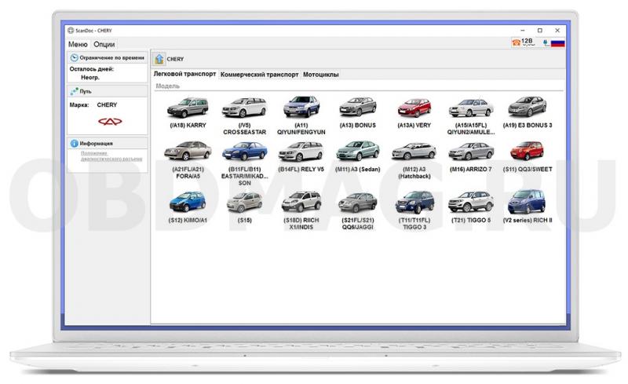Viewport: 628px width, 384px height.
Task: Open diagnostic connector position link
Action: click(111, 156)
